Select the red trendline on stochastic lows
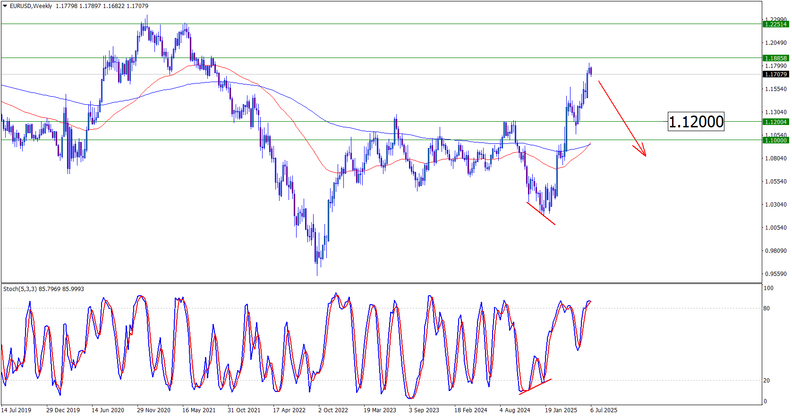The image size is (792, 416). tap(535, 386)
